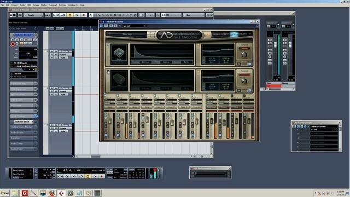Click the Addictive Drums track name in inspector
Image resolution: width=350 pixels, height=197 pixels.
point(23,35)
